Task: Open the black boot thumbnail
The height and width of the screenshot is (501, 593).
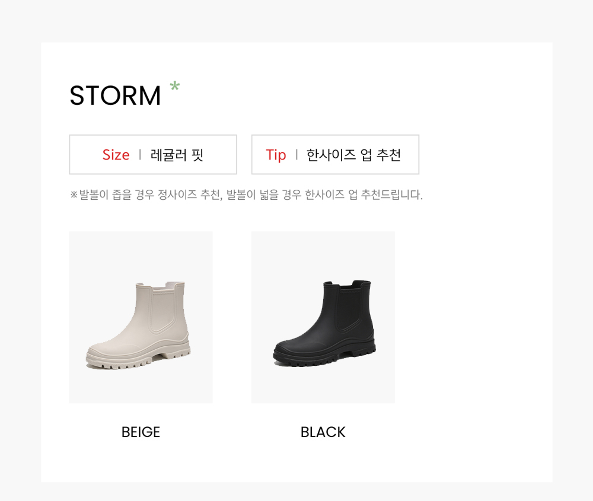Action: pyautogui.click(x=323, y=317)
